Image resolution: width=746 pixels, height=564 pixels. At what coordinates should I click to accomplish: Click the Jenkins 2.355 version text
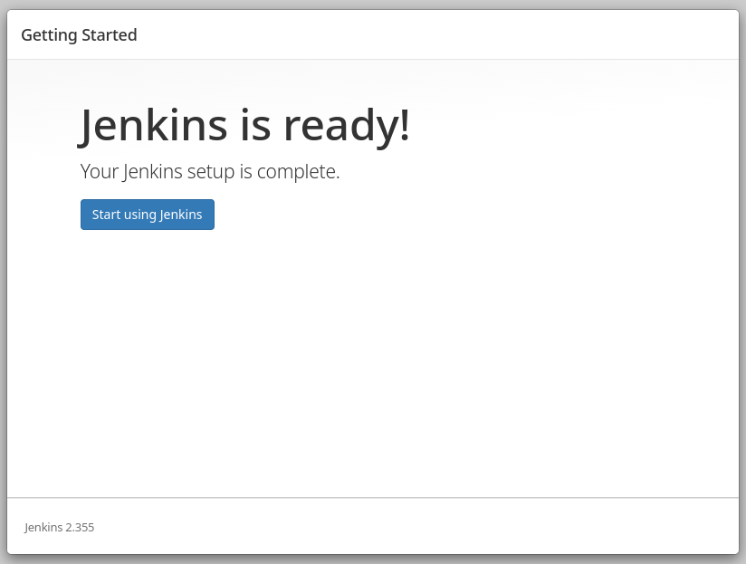tap(60, 528)
